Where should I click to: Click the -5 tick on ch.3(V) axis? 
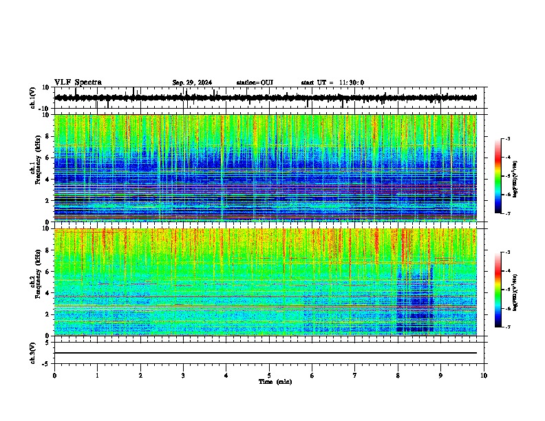tap(47, 364)
